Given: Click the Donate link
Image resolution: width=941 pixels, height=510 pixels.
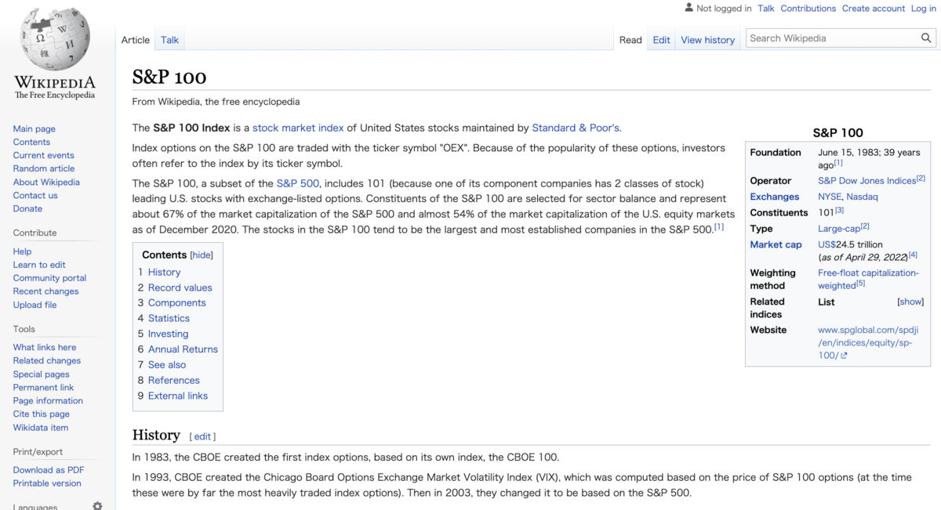Looking at the screenshot, I should pos(27,208).
